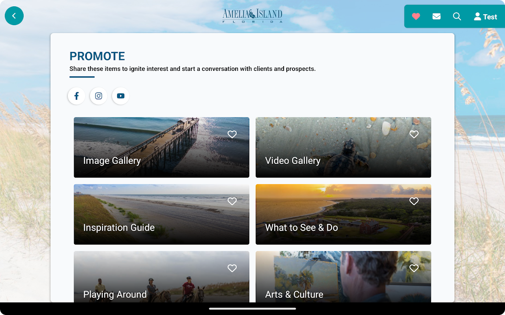Open the Test user profile
Viewport: 505px width, 315px height.
coord(485,17)
